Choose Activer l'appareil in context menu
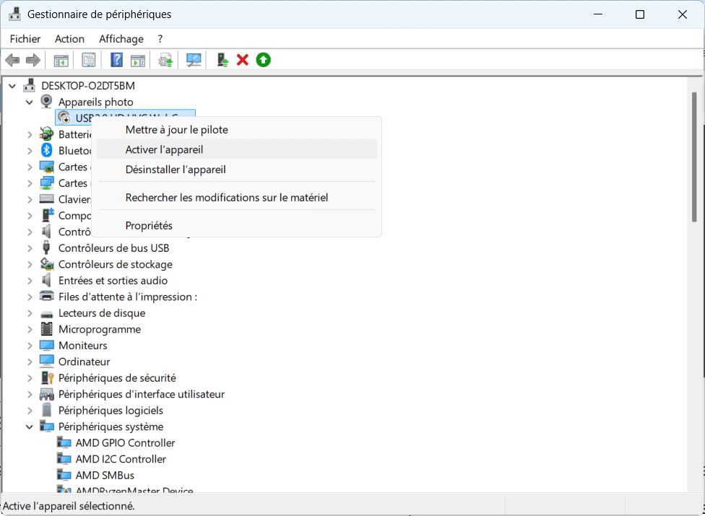 (236, 149)
